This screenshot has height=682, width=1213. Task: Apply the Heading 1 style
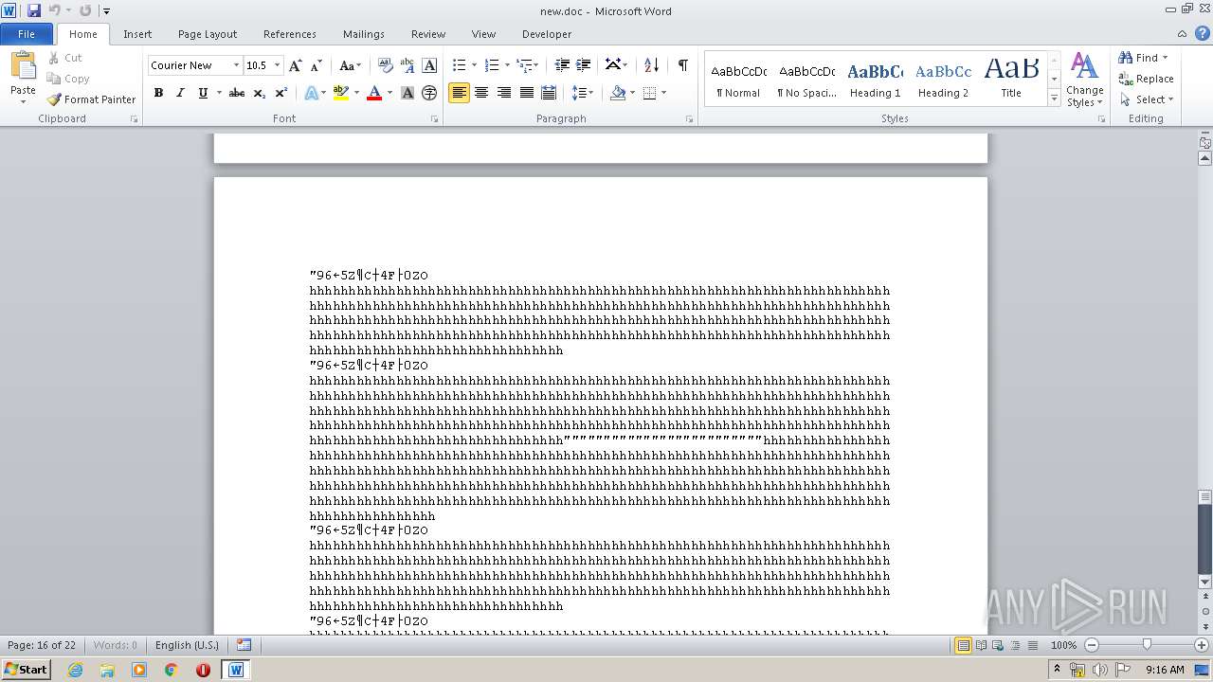click(x=875, y=80)
